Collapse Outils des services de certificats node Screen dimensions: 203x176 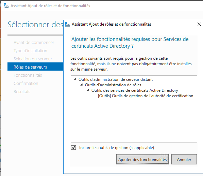click(x=88, y=90)
